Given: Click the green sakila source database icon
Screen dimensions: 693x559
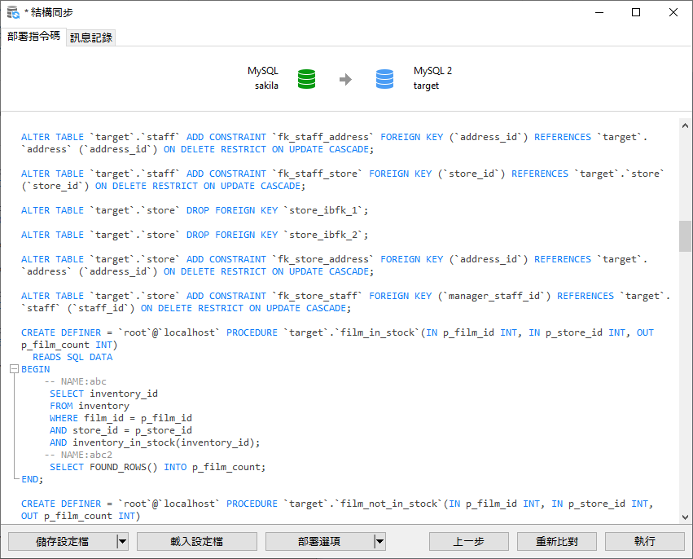Looking at the screenshot, I should point(307,78).
